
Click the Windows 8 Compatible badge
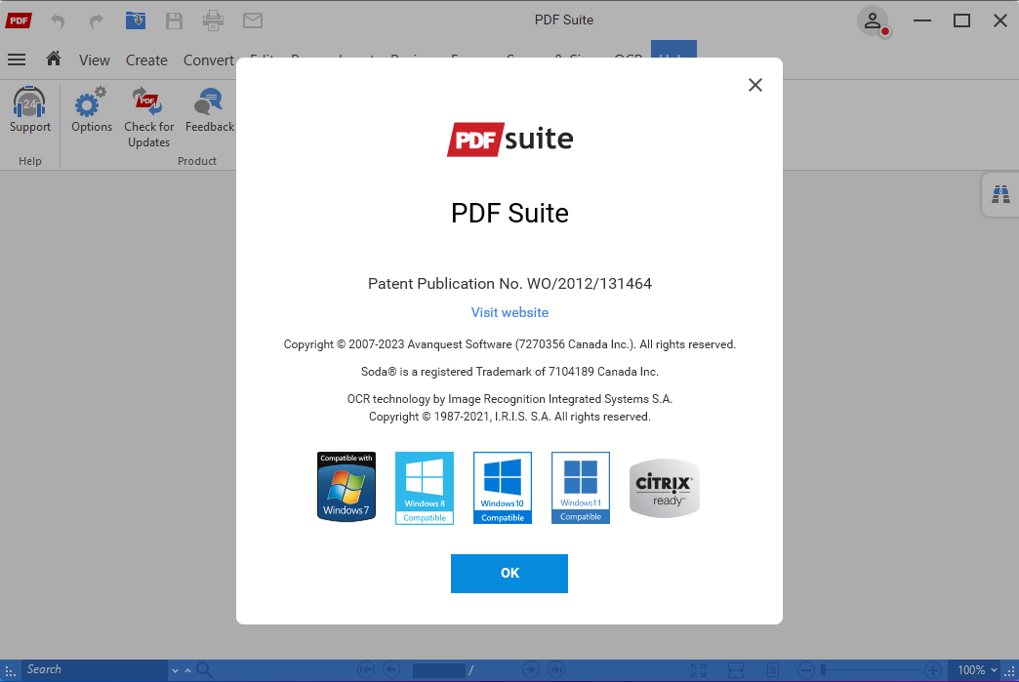(425, 488)
